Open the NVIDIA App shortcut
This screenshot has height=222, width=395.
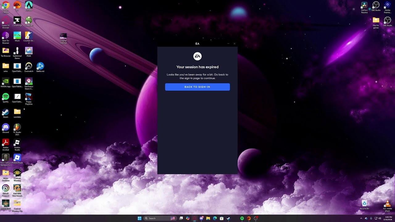tap(6, 82)
